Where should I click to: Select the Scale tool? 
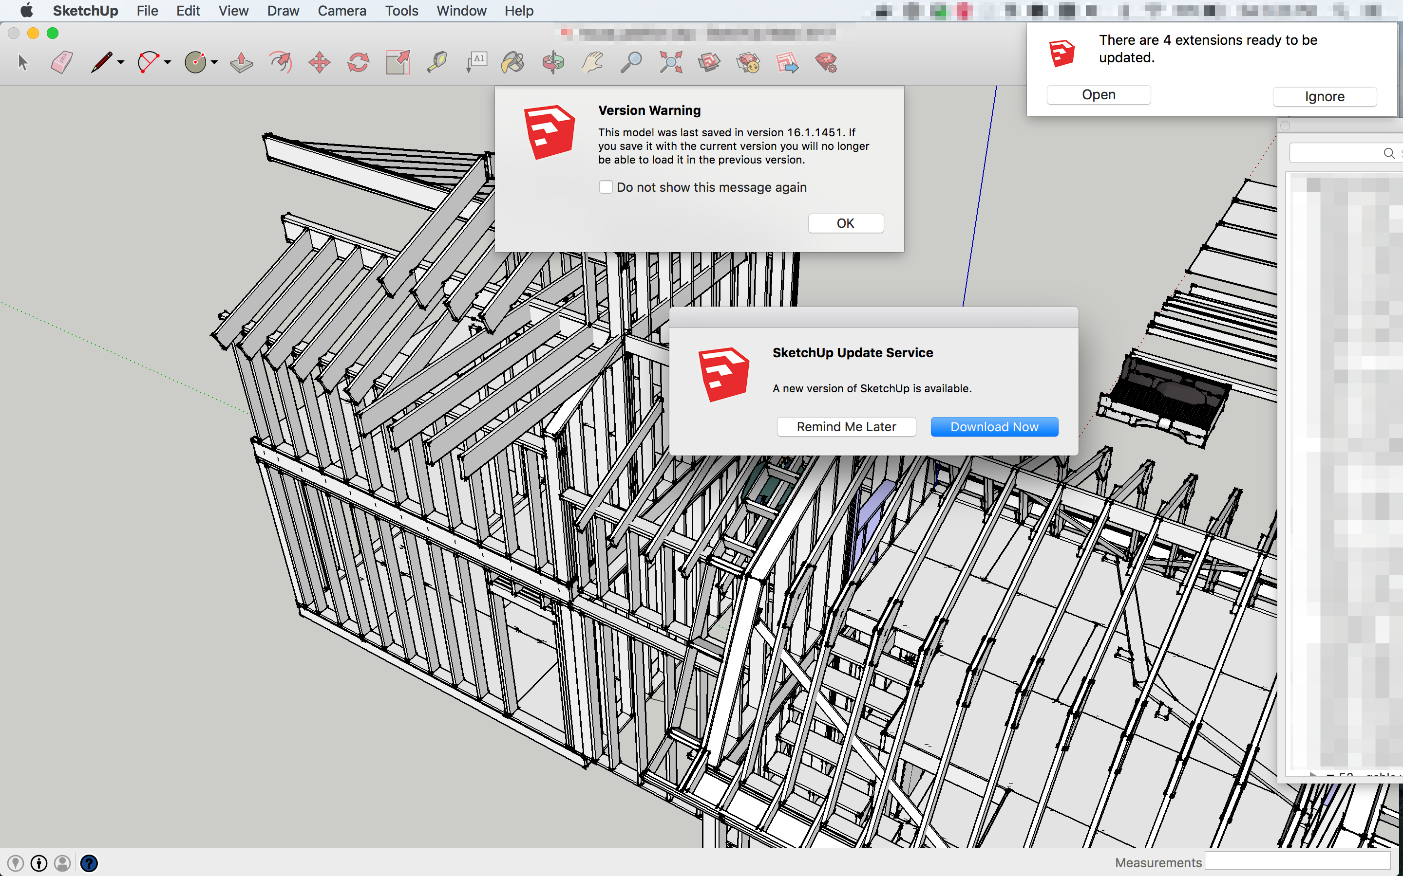(398, 62)
